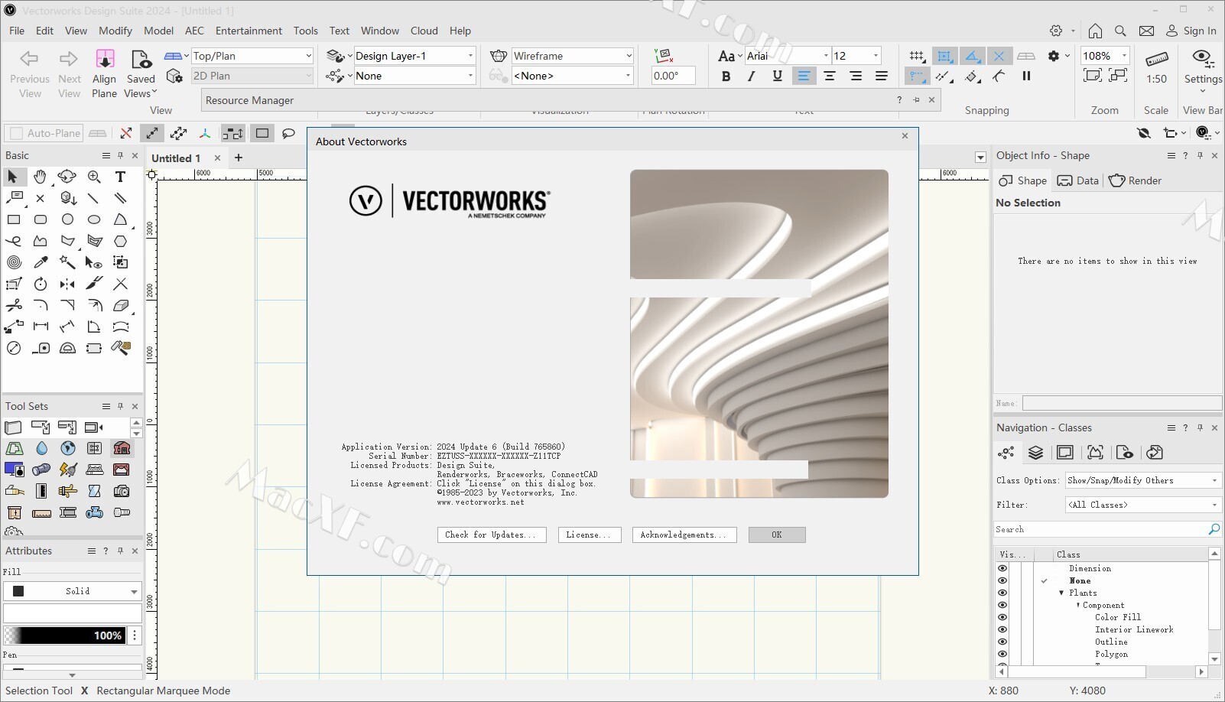Open the Arial font dropdown
1225x702 pixels.
pos(787,56)
